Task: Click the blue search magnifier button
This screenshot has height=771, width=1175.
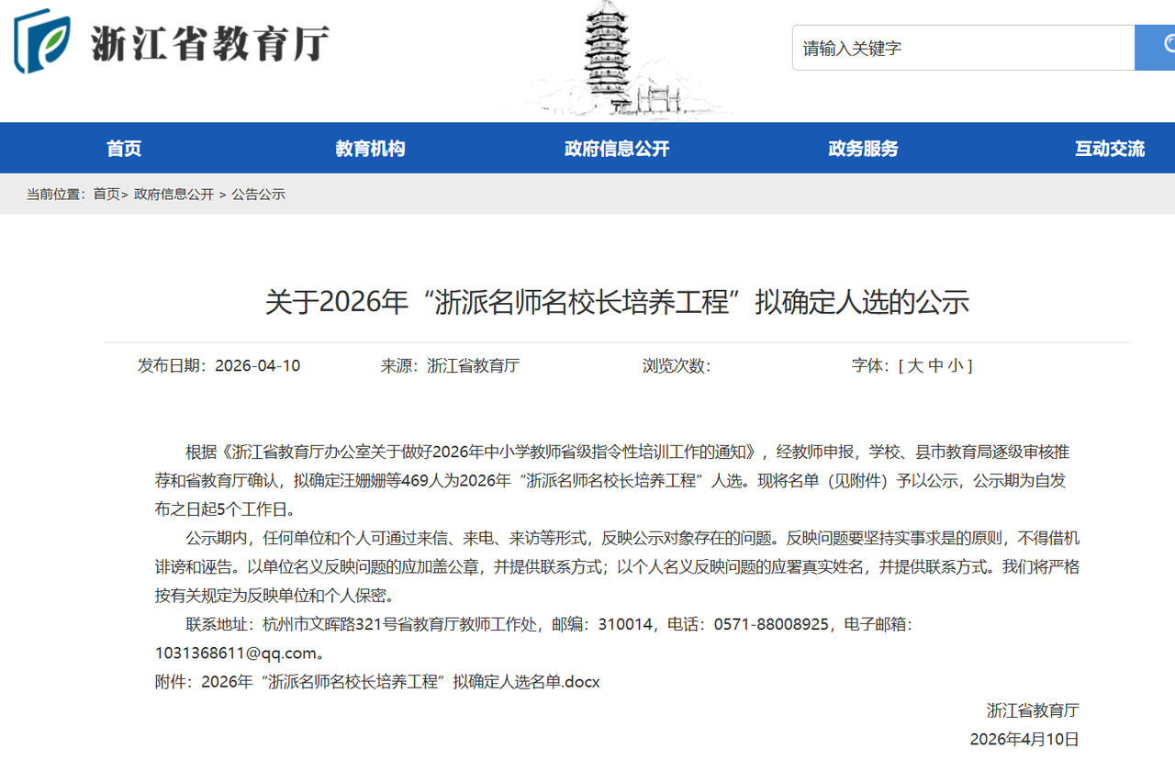Action: pyautogui.click(x=1157, y=48)
